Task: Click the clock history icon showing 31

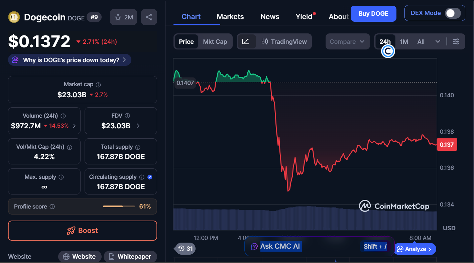Action: coord(185,249)
